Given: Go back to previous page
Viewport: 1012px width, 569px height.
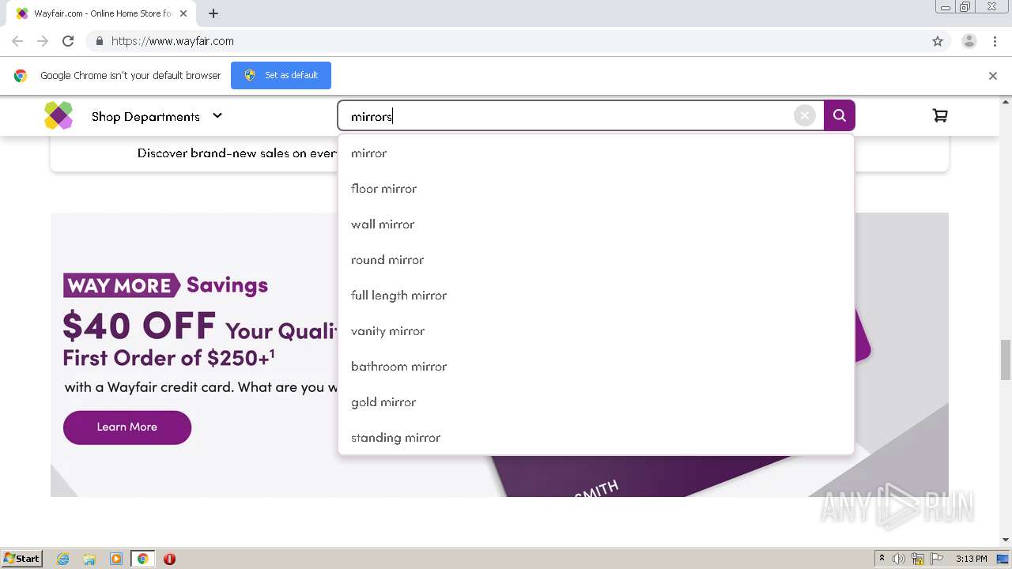Looking at the screenshot, I should [17, 41].
